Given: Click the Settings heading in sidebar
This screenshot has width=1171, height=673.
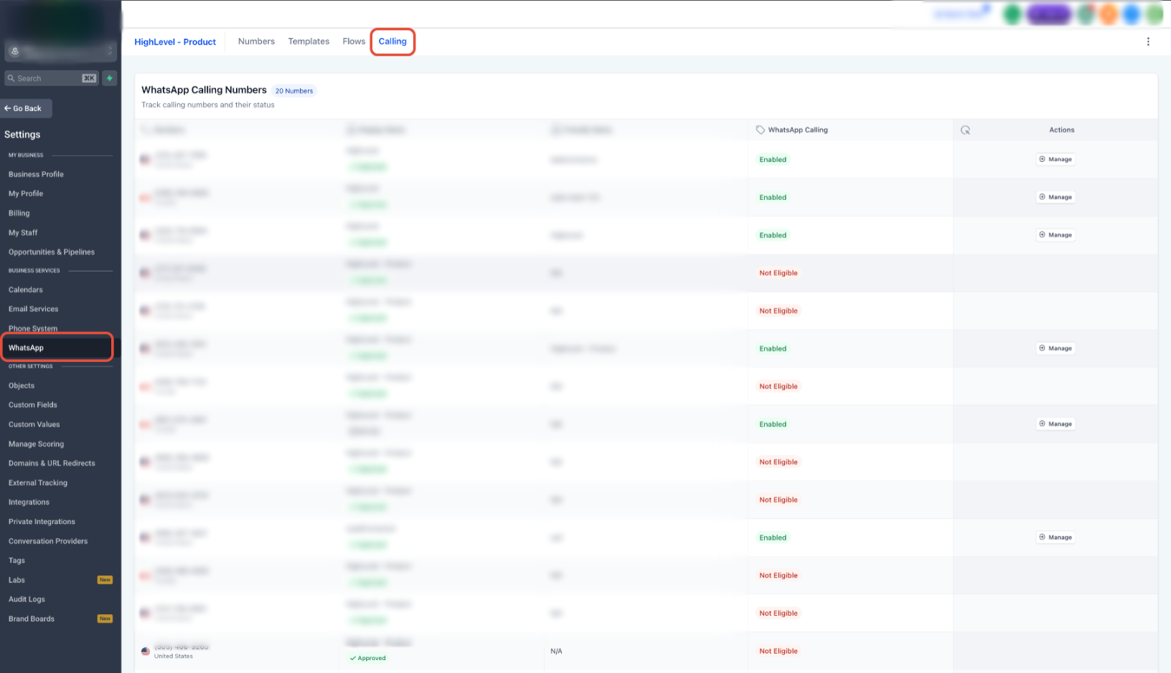Looking at the screenshot, I should 22,135.
